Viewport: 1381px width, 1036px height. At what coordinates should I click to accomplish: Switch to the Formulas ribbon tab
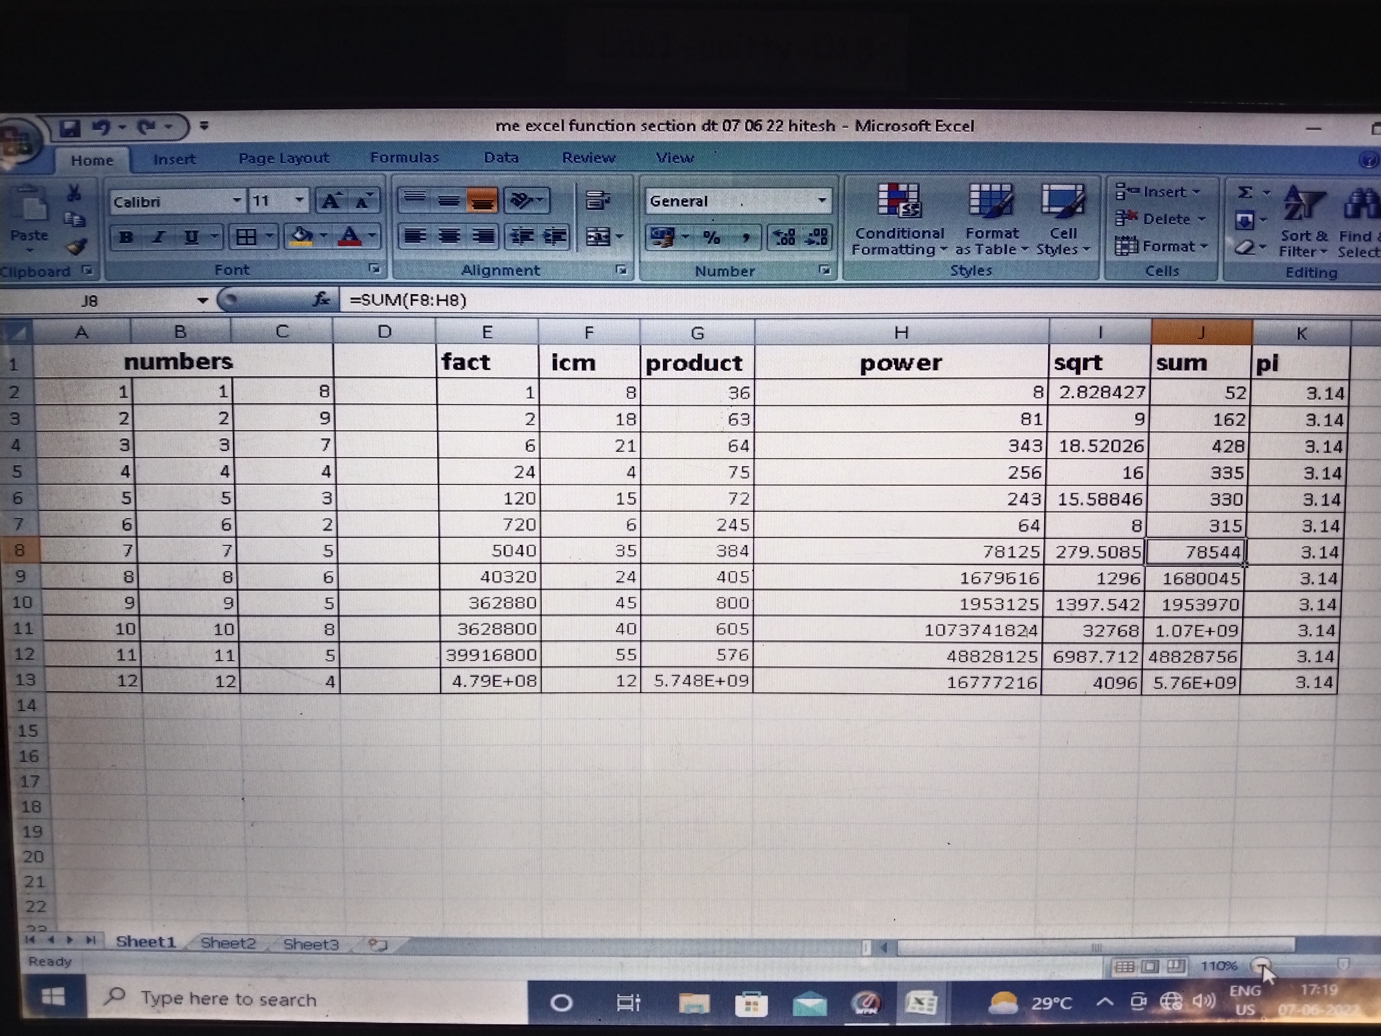pyautogui.click(x=404, y=158)
